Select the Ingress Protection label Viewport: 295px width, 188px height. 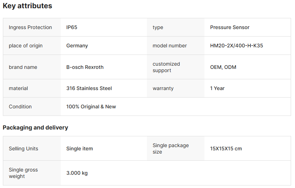point(30,27)
